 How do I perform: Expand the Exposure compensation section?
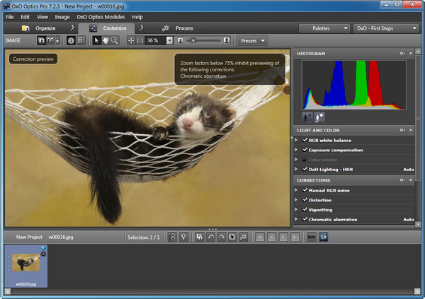pyautogui.click(x=297, y=150)
